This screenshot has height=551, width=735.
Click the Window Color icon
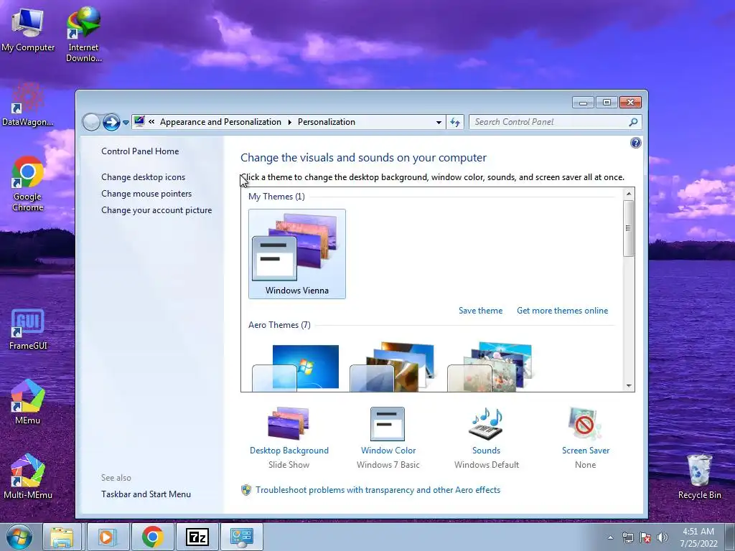pyautogui.click(x=388, y=424)
